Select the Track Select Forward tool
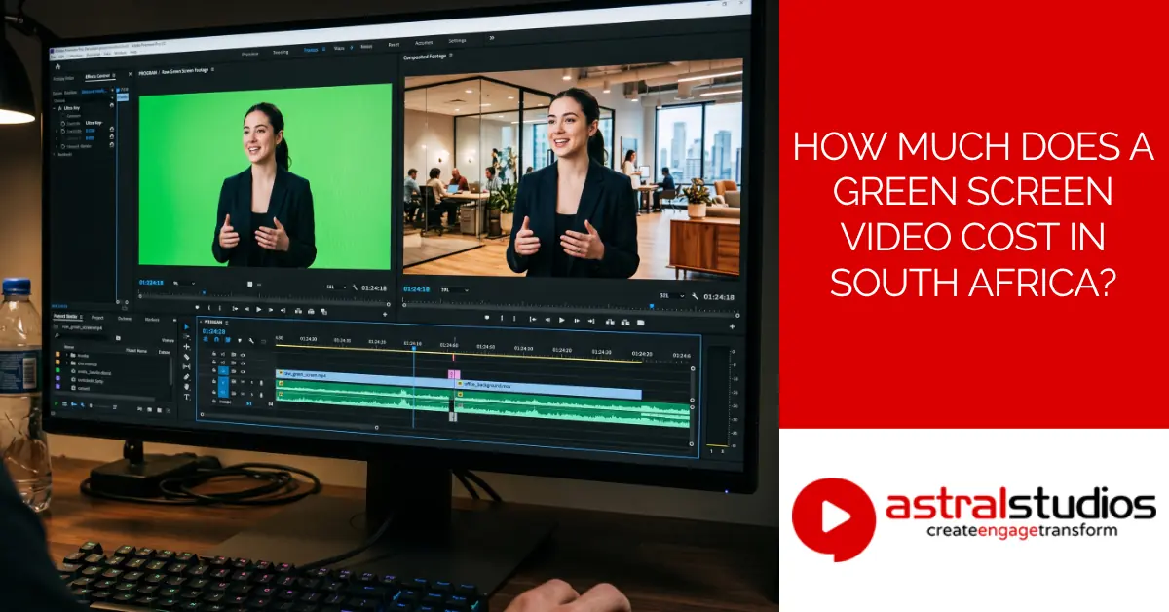The height and width of the screenshot is (612, 1169). (186, 337)
